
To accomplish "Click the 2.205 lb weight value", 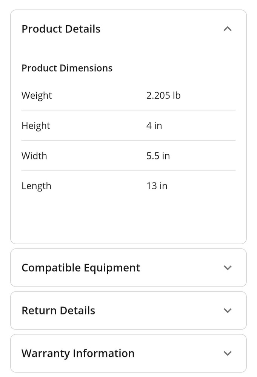I will click(x=163, y=95).
